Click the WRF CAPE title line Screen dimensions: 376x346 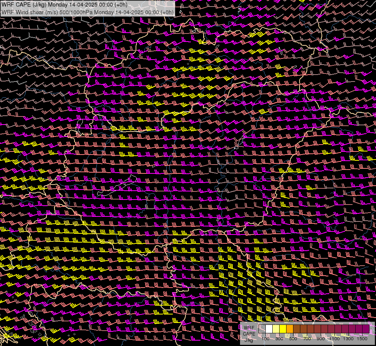[64, 5]
